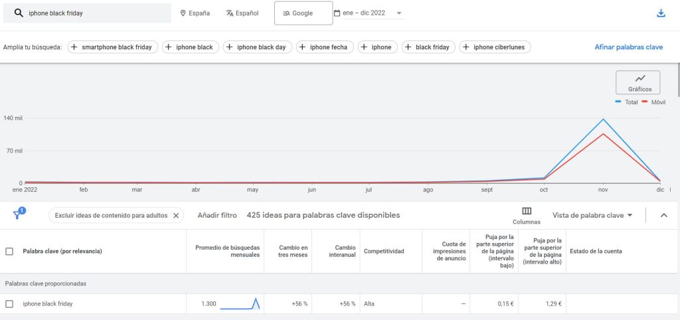Click the Alta competitiveness value
680x320 pixels.
click(x=369, y=304)
